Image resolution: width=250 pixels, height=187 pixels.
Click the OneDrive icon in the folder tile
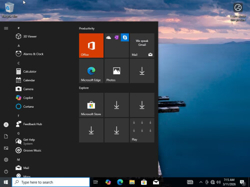tap(108, 37)
